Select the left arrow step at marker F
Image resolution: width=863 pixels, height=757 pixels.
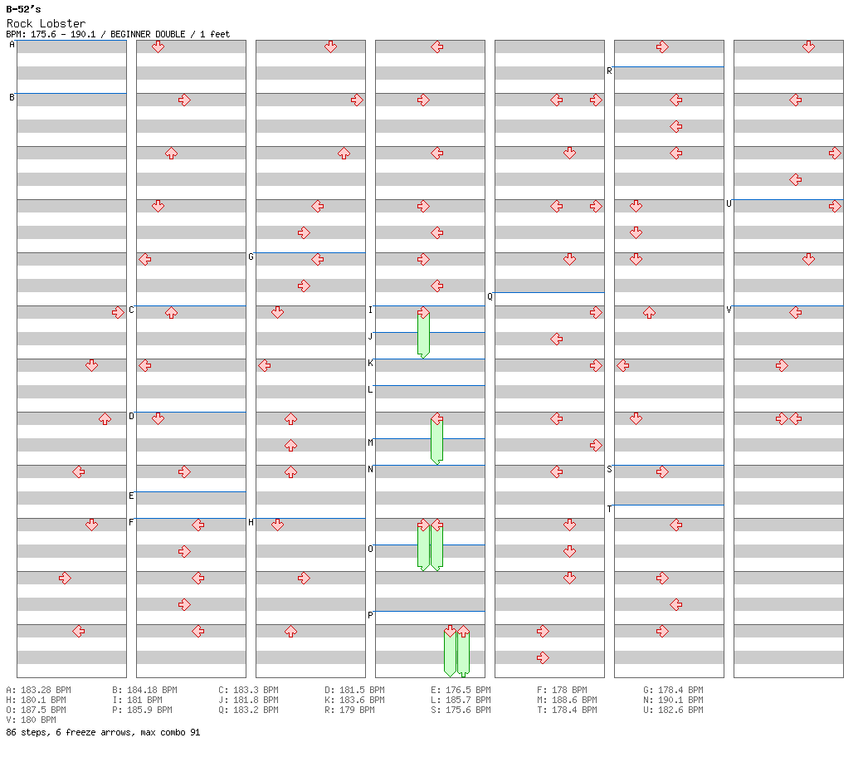pyautogui.click(x=198, y=525)
